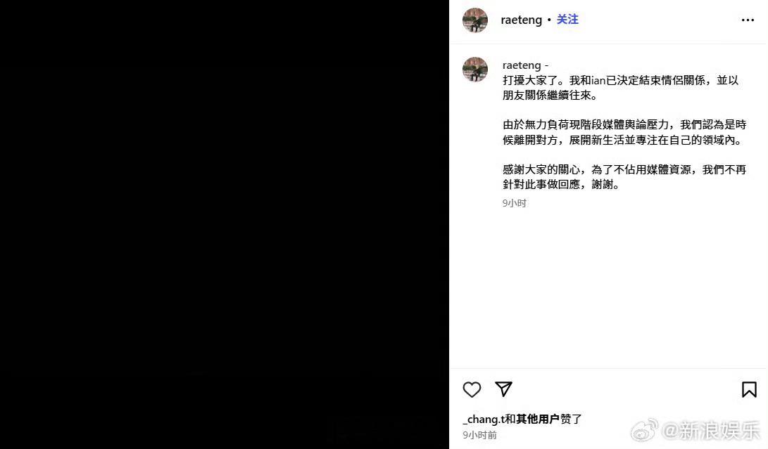Open the raeteng username in the post header
Image resolution: width=768 pixels, height=449 pixels.
pos(521,20)
